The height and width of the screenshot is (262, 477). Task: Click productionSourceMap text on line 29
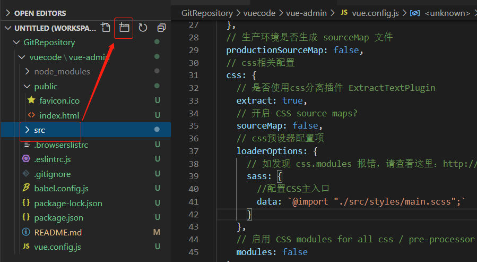274,50
